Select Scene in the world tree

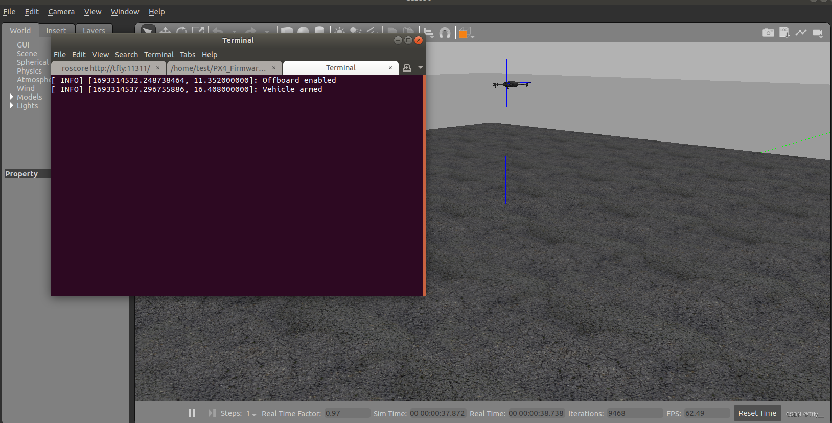tap(27, 54)
